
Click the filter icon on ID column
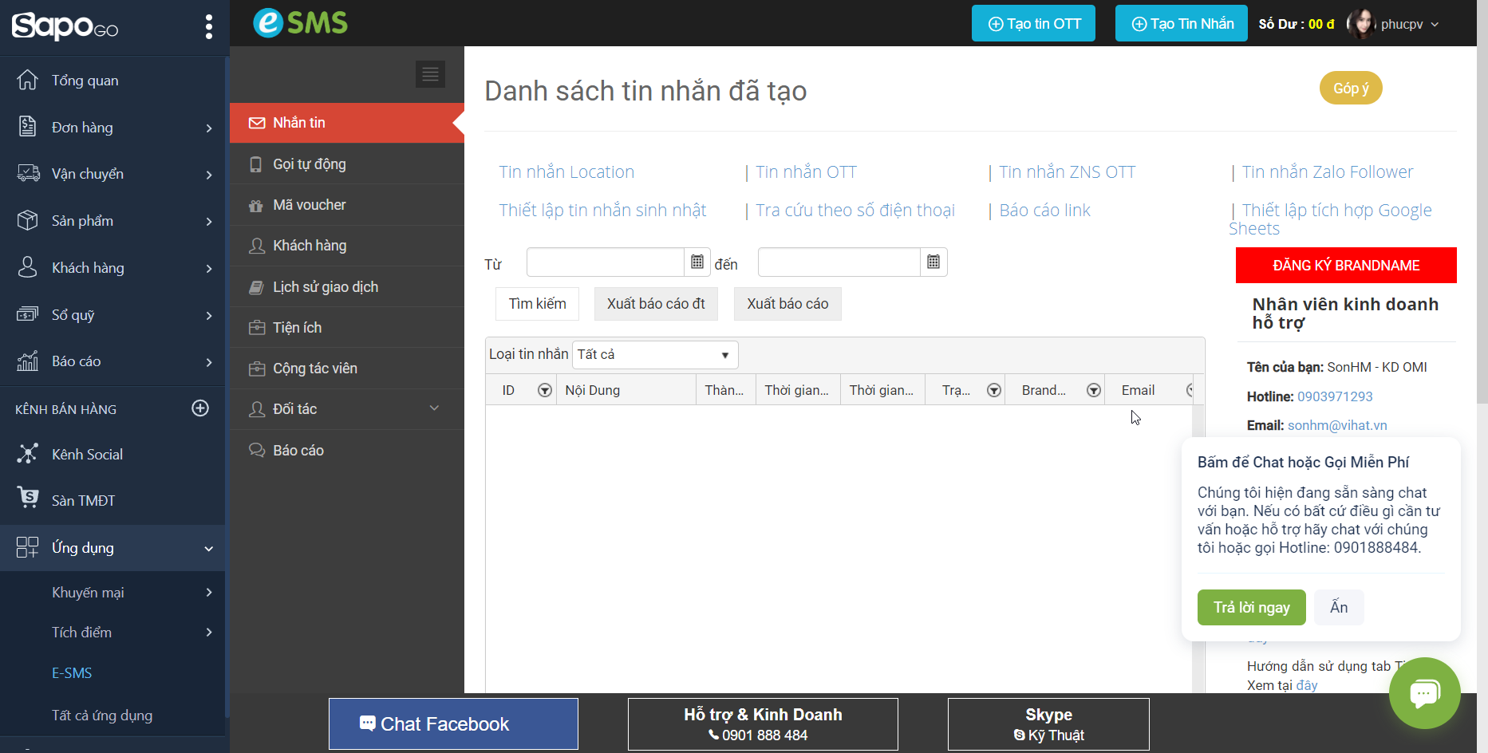(x=544, y=390)
